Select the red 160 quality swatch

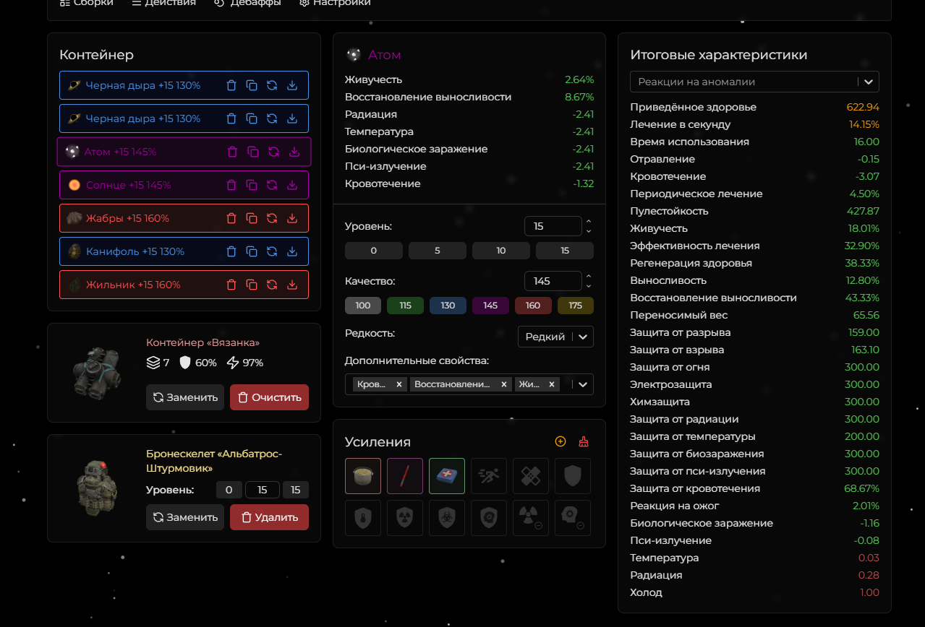coord(533,306)
